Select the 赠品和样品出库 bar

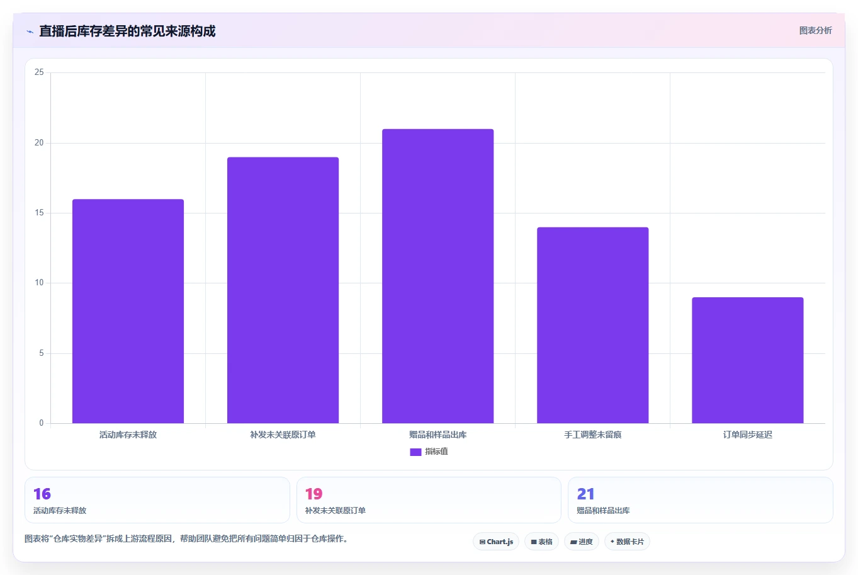point(437,276)
